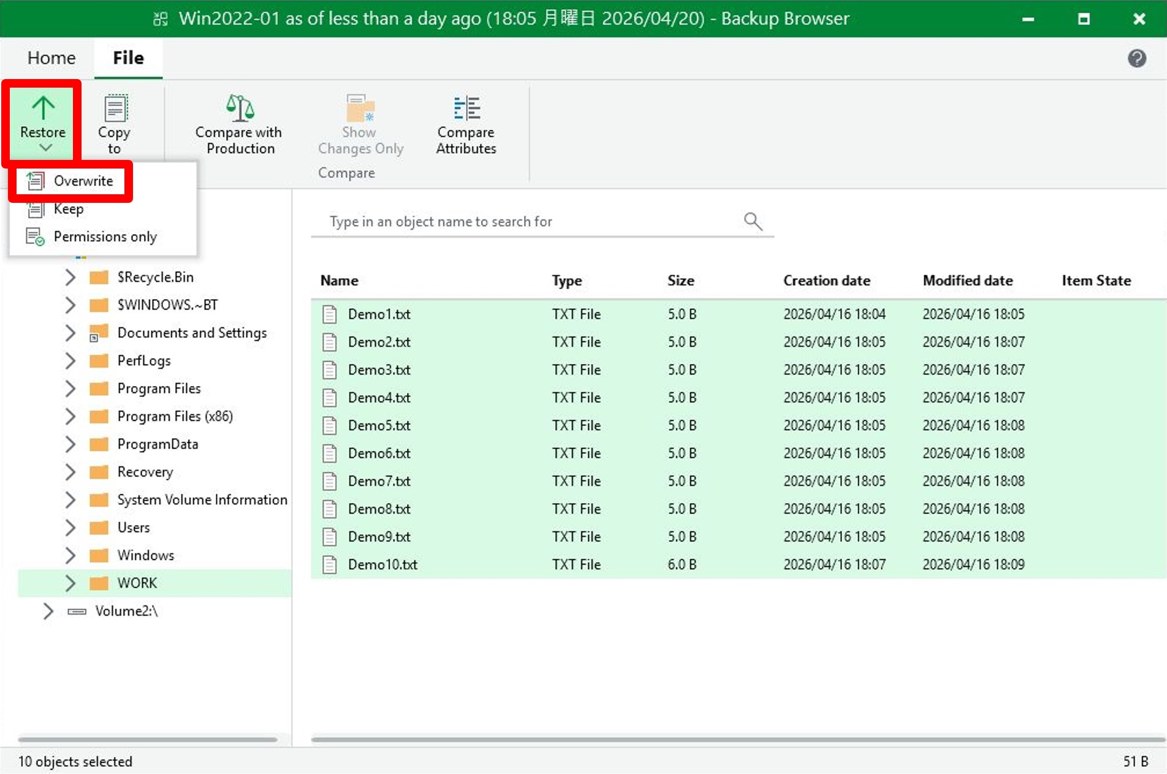The width and height of the screenshot is (1167, 774).
Task: Select the ProgramData folder label
Action: (x=158, y=444)
